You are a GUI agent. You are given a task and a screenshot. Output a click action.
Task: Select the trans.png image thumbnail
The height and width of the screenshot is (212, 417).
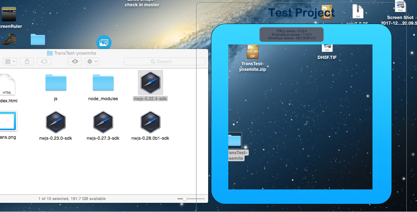(8, 121)
